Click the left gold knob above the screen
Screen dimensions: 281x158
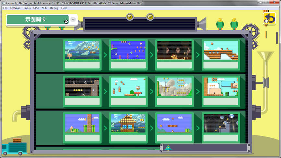point(130,17)
